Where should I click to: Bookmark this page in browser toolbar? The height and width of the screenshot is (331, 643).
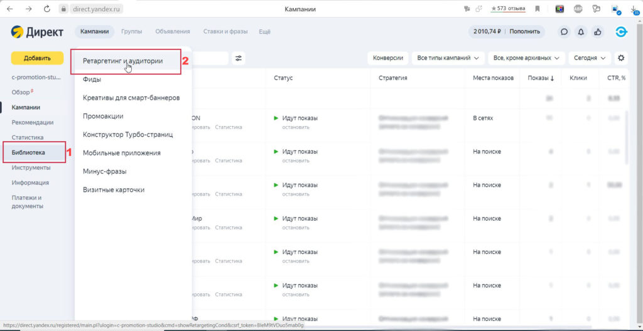(x=538, y=9)
